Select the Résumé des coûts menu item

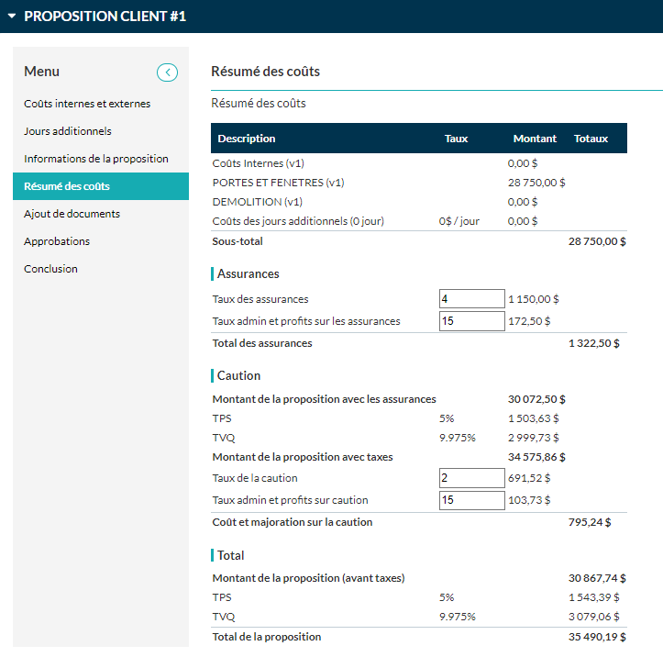click(101, 186)
